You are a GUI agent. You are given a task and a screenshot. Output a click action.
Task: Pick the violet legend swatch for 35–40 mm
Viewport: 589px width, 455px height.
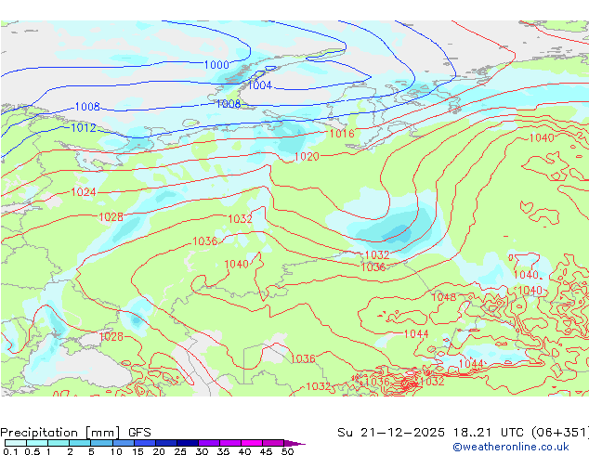pos(230,443)
